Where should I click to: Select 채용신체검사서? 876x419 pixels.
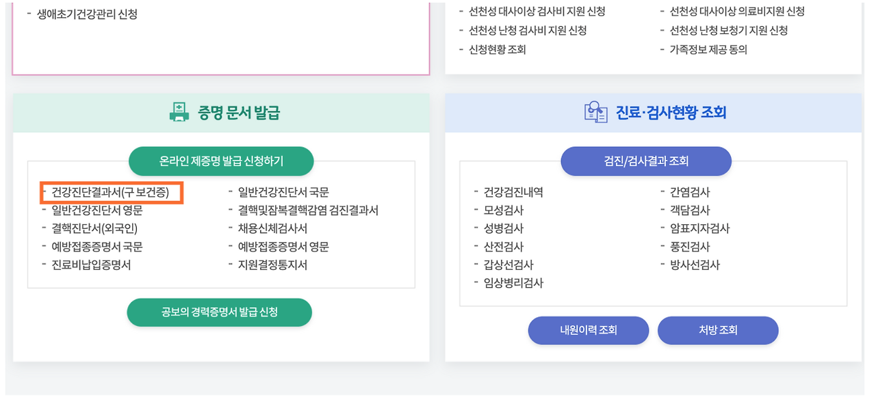(273, 228)
